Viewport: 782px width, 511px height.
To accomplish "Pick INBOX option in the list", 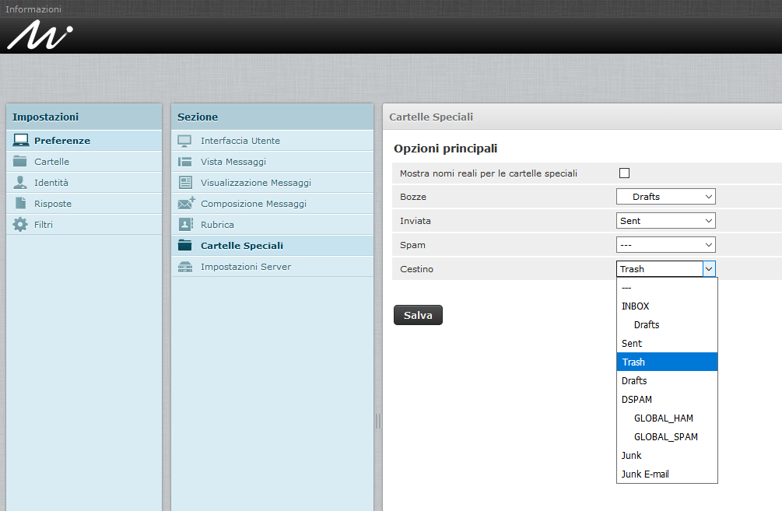I will 635,306.
